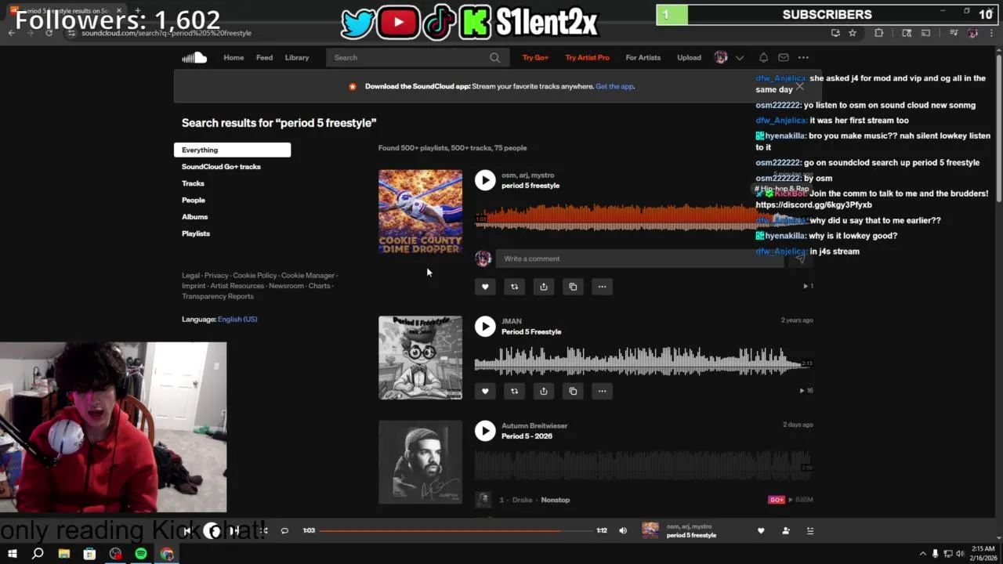Expand the profile dropdown chevron
This screenshot has width=1003, height=564.
tap(739, 57)
